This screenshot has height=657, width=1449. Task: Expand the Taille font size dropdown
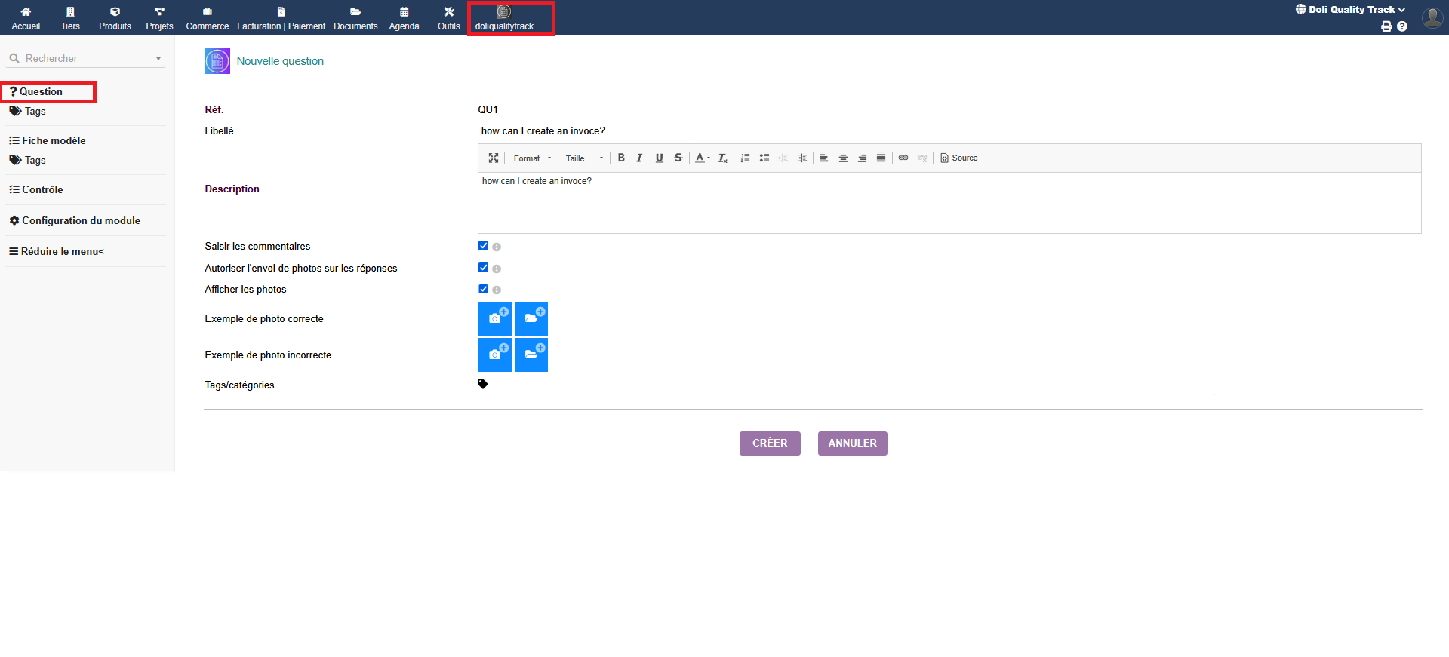pyautogui.click(x=584, y=158)
